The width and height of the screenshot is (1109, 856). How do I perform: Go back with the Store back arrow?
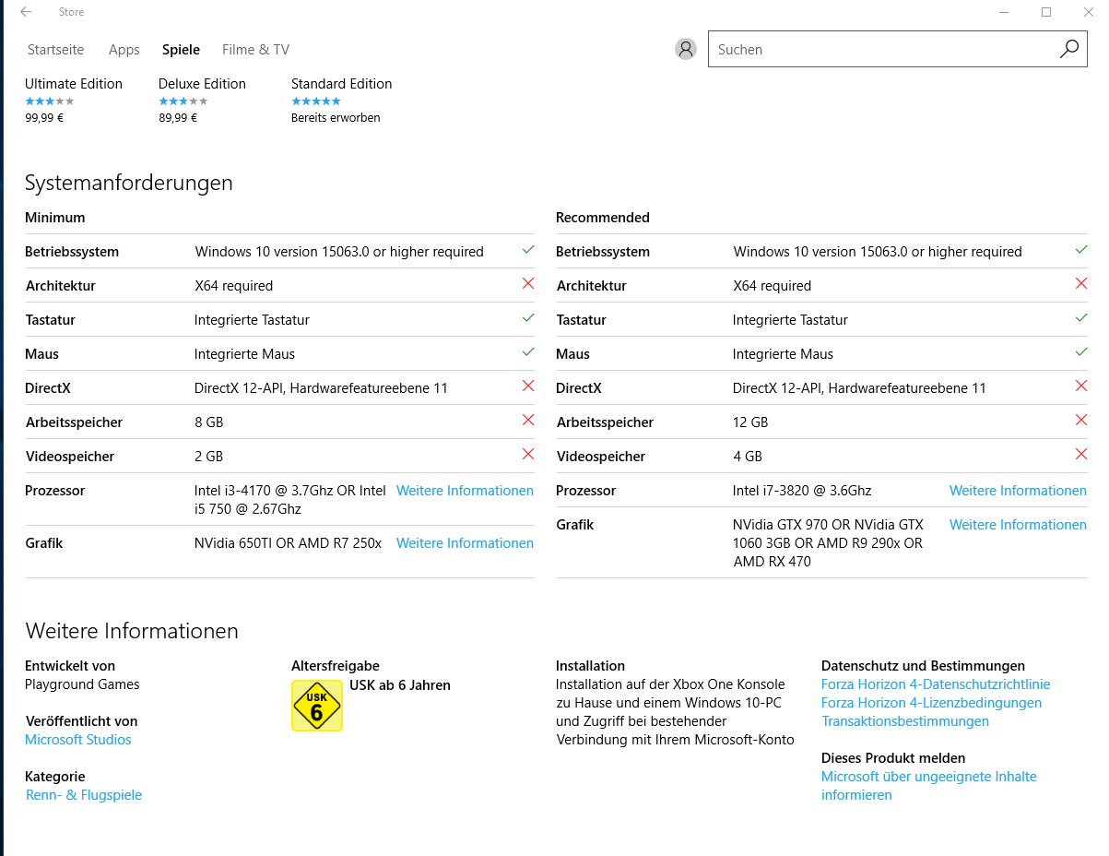[26, 12]
